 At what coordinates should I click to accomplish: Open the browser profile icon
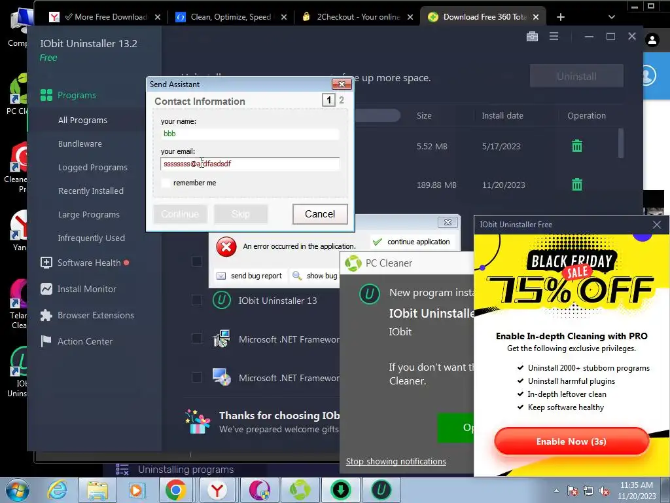652,40
